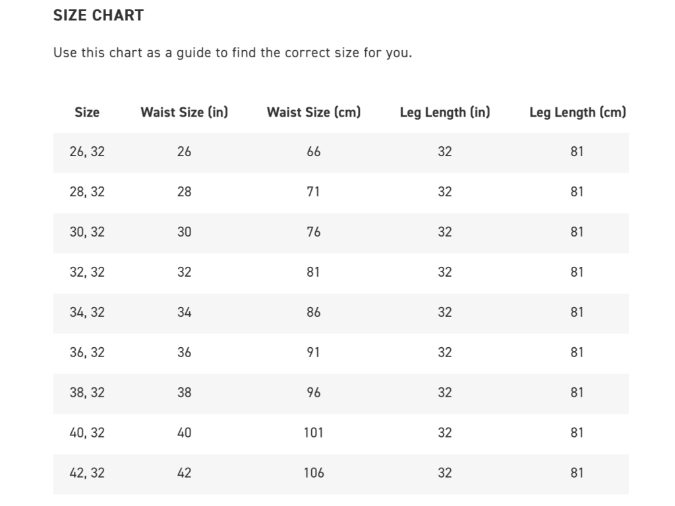
Task: Select the 101 cm waist value
Action: coord(314,433)
